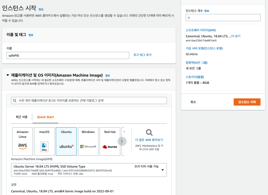Click the 인스턴스 시작 orange button
The height and width of the screenshot is (195, 268).
pos(247,102)
